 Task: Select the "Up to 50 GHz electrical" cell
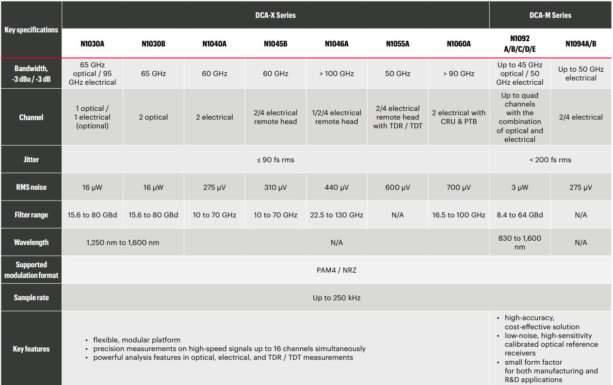pyautogui.click(x=581, y=74)
